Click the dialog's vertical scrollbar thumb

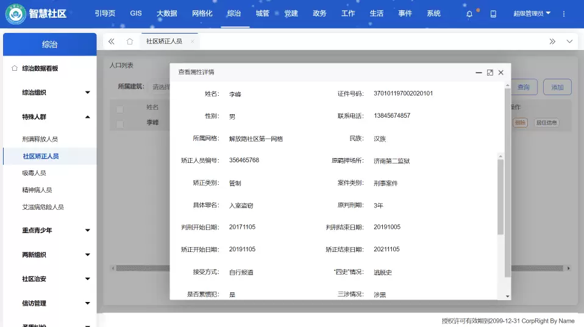(x=500, y=195)
